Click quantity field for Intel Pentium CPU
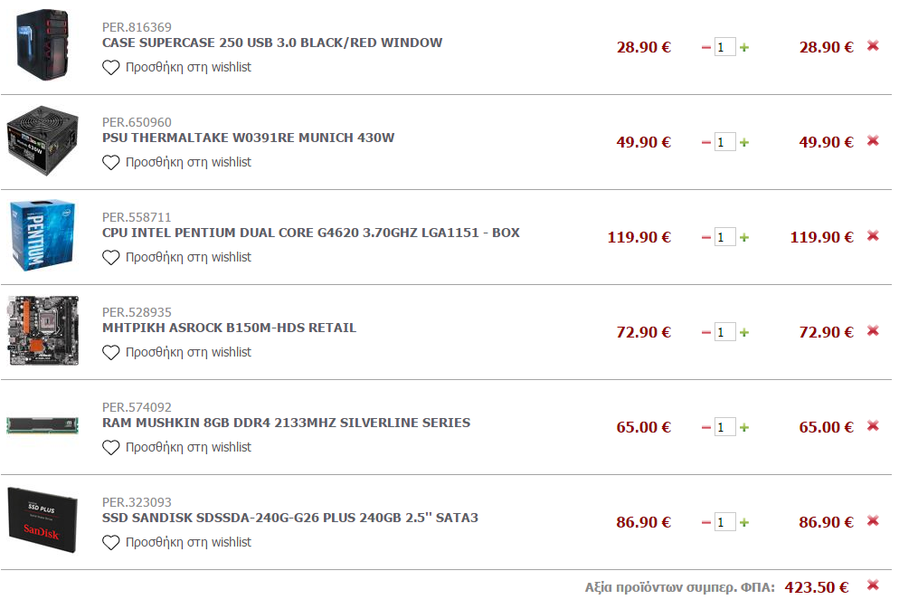 tap(724, 237)
